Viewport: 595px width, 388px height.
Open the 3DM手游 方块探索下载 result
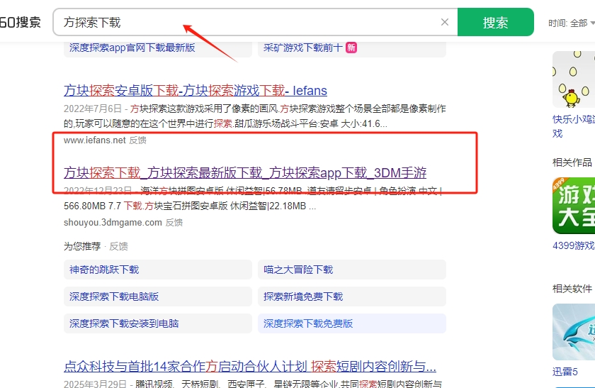click(x=245, y=172)
